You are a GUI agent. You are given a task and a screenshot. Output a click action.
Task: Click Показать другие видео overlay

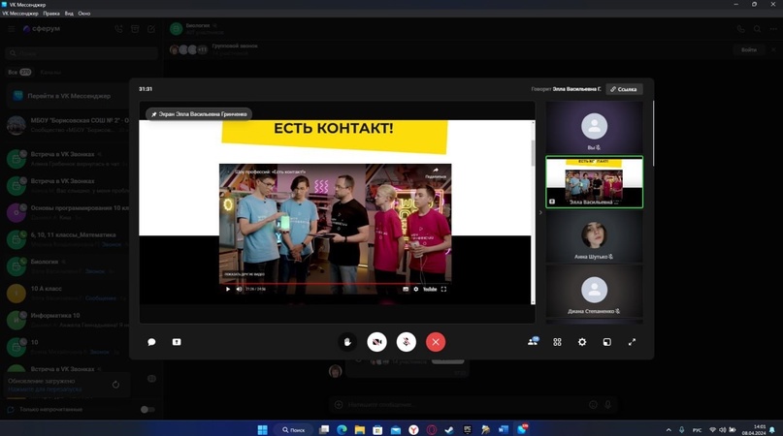click(x=245, y=274)
